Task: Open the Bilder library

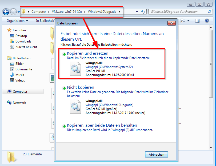Action: point(19,64)
